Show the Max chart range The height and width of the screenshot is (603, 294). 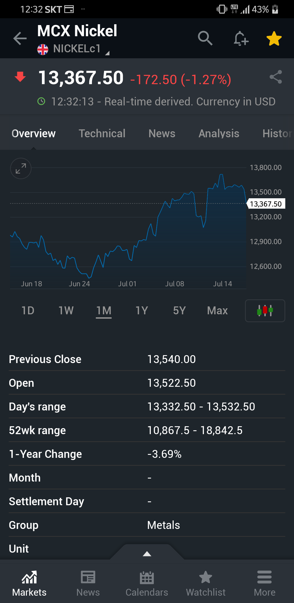coord(217,310)
